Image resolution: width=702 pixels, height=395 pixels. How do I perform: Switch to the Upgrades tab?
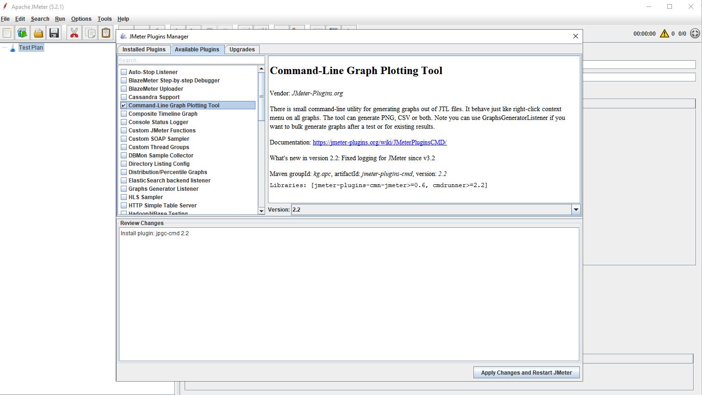[242, 49]
